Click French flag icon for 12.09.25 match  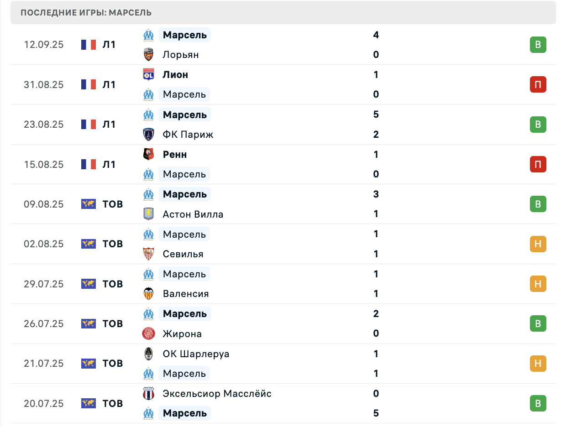[x=89, y=45]
